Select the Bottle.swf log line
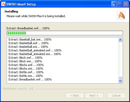130x102 pixels. pyautogui.click(x=26, y=72)
